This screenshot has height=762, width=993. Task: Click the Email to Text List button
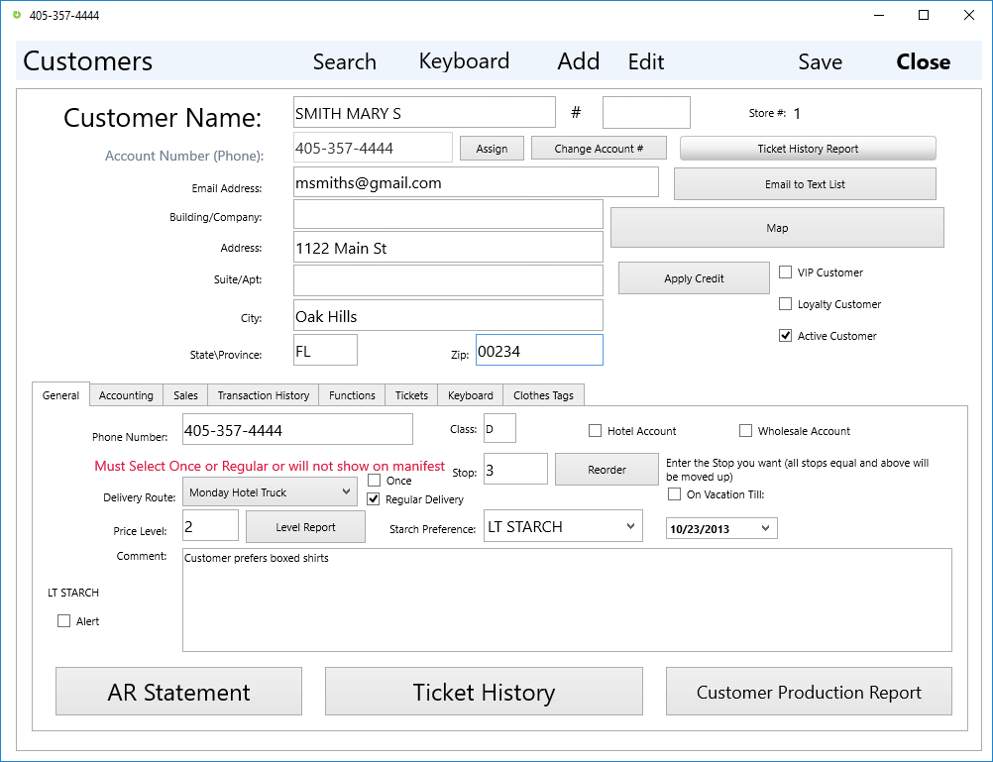pos(805,183)
